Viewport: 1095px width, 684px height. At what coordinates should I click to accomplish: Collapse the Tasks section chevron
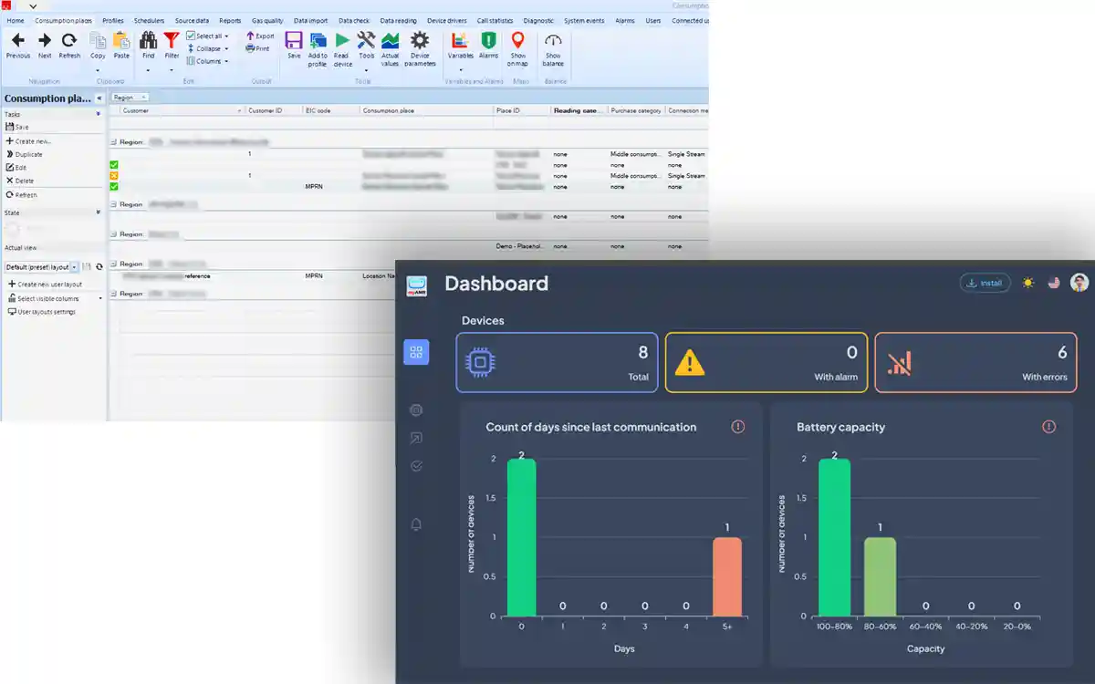coord(99,114)
